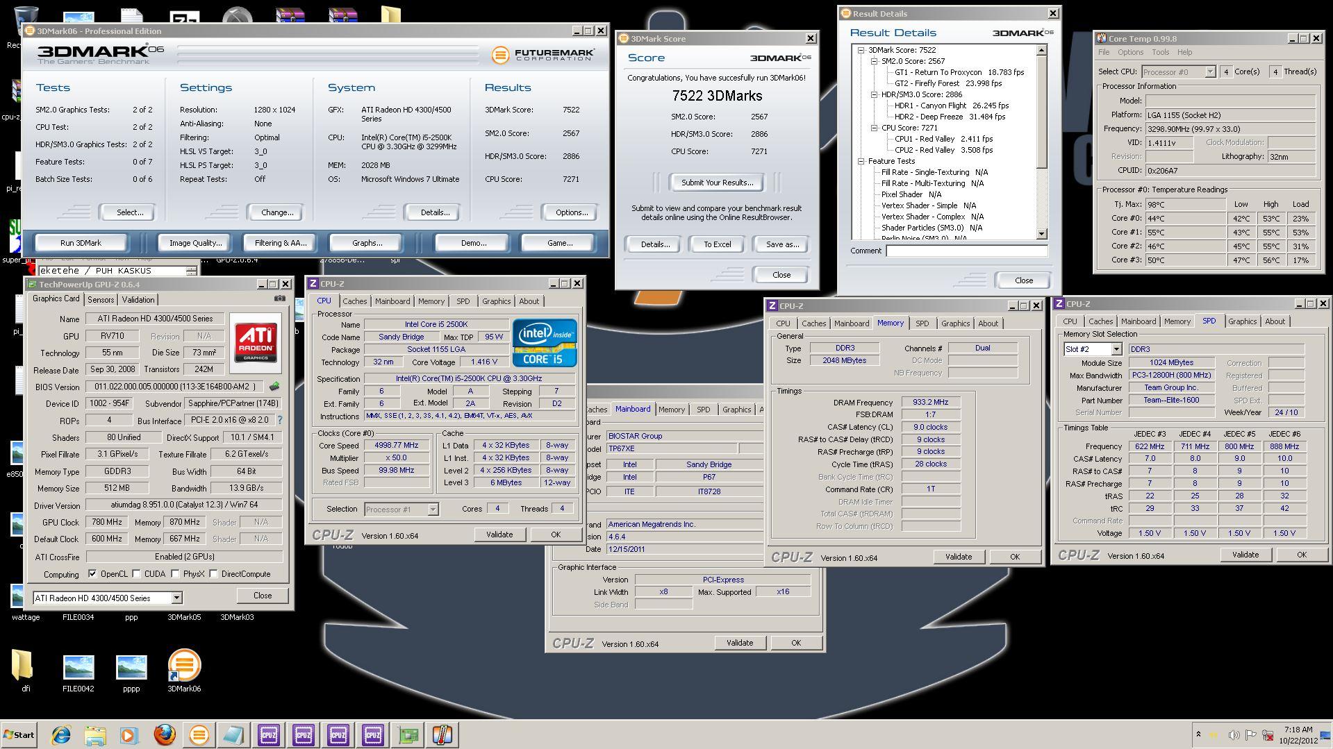Click the Recycle Bin desktop icon
This screenshot has width=1333, height=749.
pyautogui.click(x=25, y=21)
